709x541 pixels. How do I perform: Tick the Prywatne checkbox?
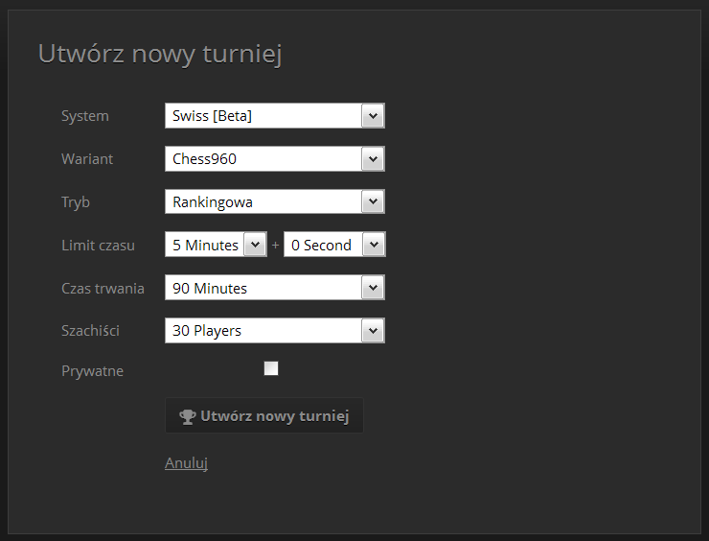click(271, 368)
